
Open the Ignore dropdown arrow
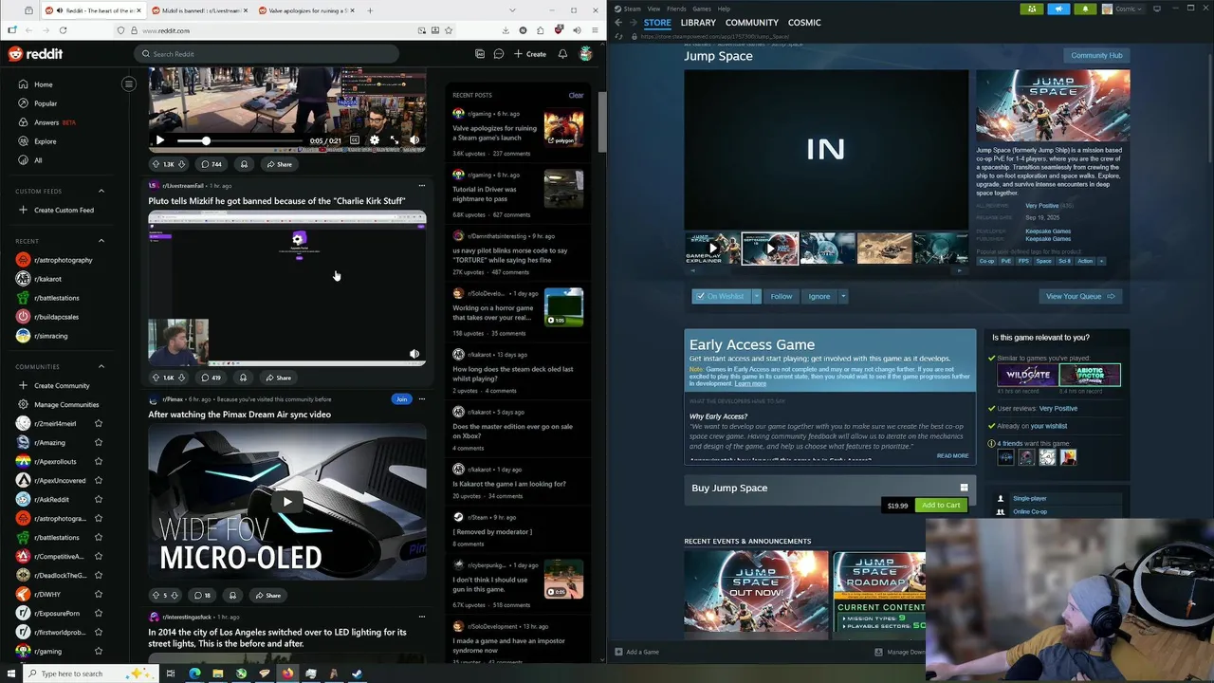click(x=843, y=296)
